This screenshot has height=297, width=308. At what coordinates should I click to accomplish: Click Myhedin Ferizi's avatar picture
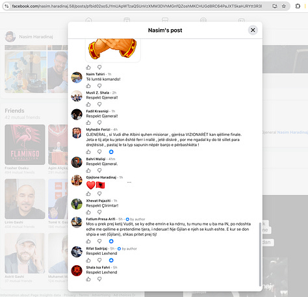tap(77, 133)
